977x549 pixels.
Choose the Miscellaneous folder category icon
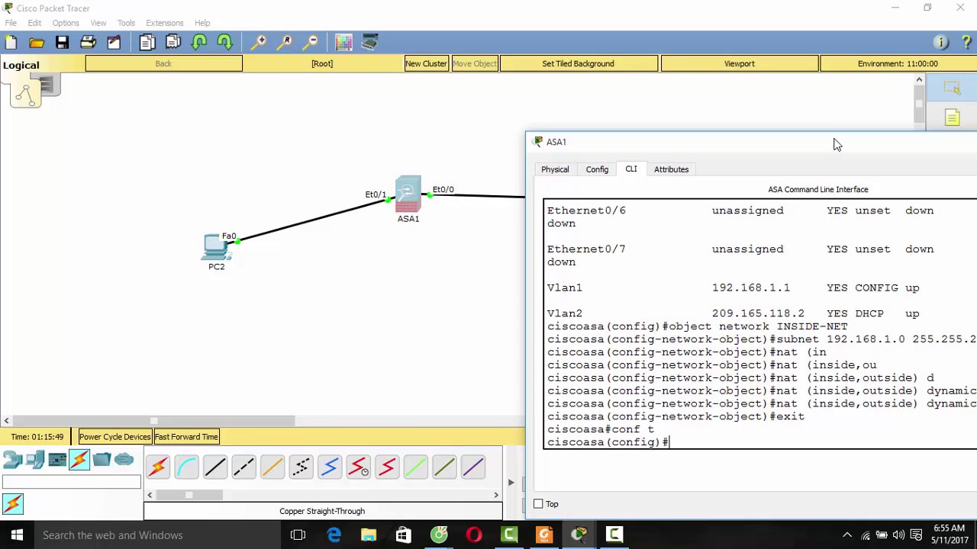[x=102, y=460]
